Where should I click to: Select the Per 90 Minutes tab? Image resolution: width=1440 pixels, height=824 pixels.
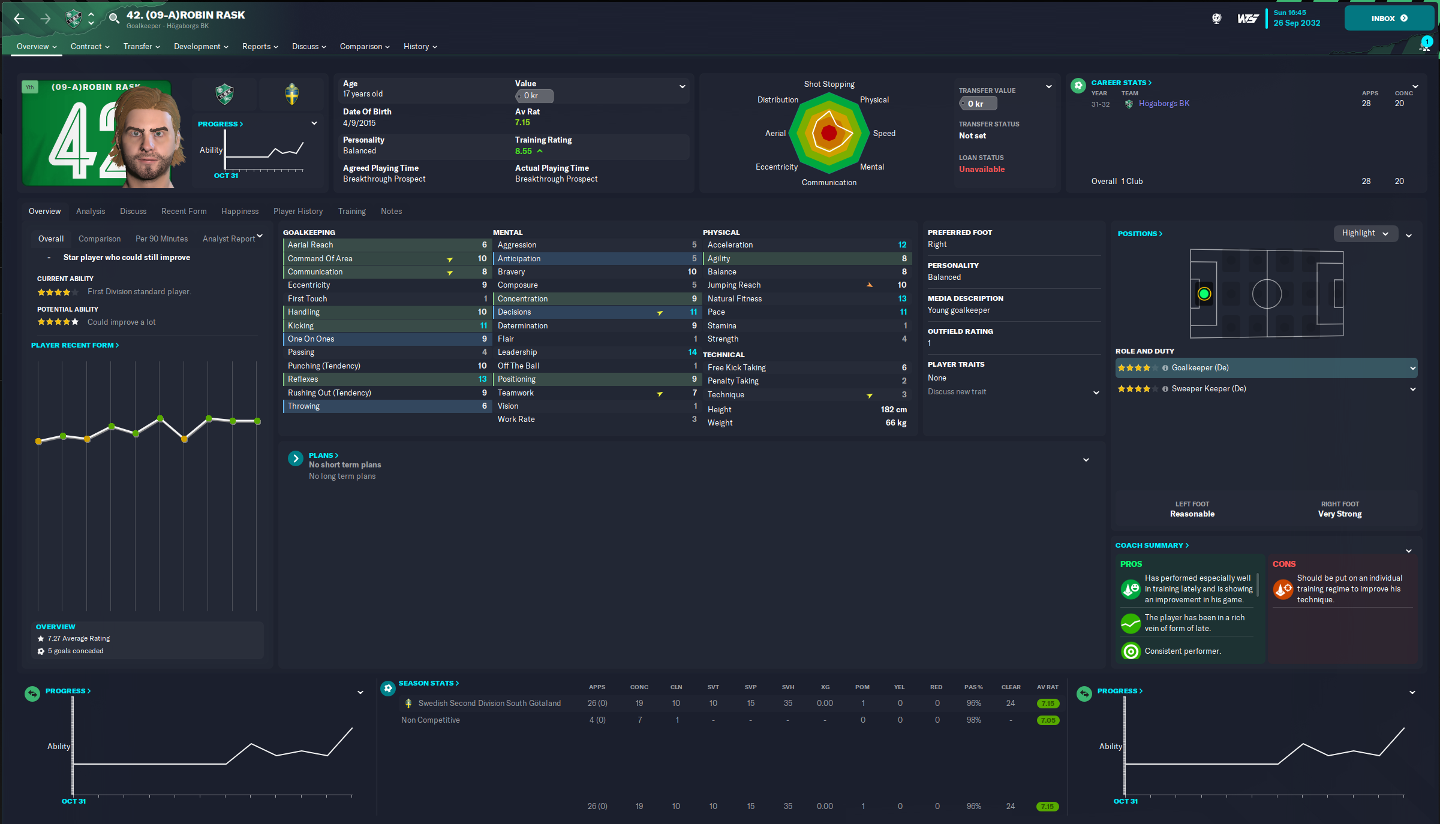pos(161,239)
